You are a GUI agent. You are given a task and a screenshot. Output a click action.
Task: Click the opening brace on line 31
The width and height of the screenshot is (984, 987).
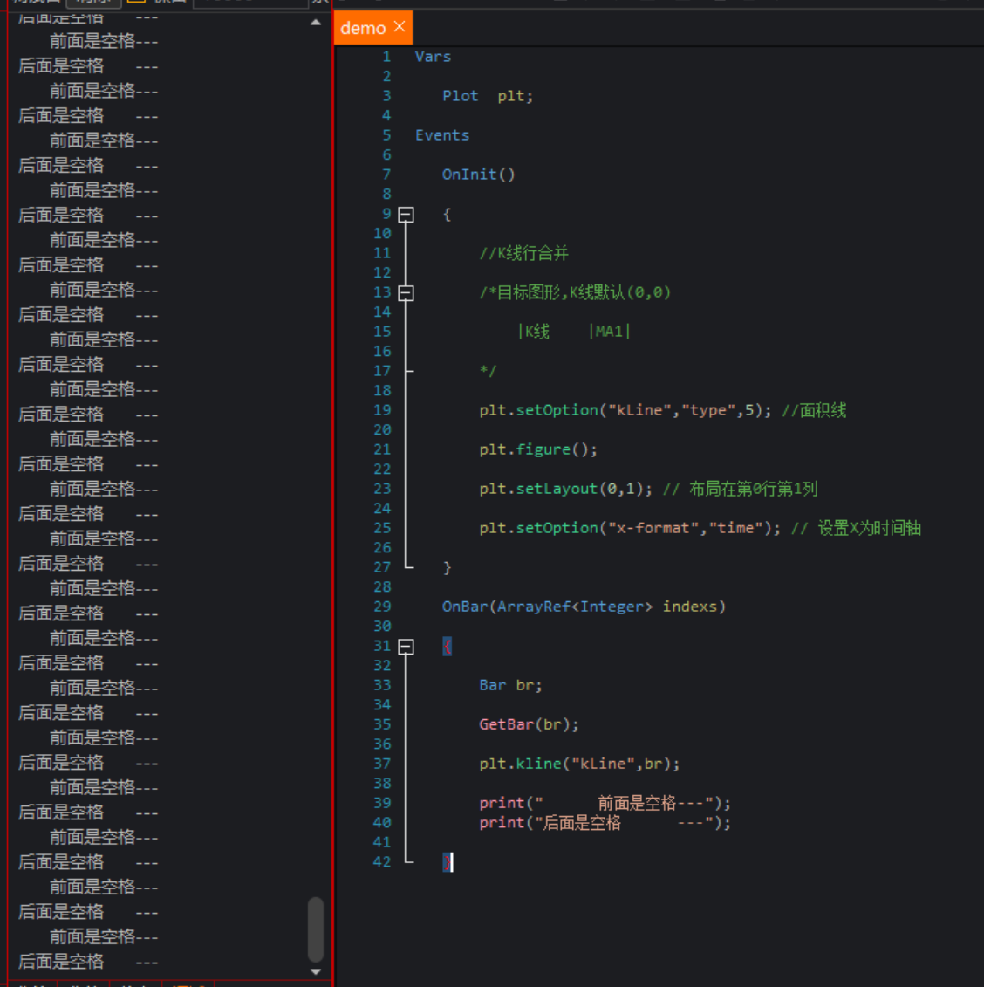pos(447,646)
